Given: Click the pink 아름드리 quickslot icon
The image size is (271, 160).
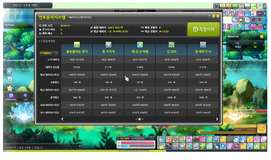Looking at the screenshot, I should click(x=203, y=139).
